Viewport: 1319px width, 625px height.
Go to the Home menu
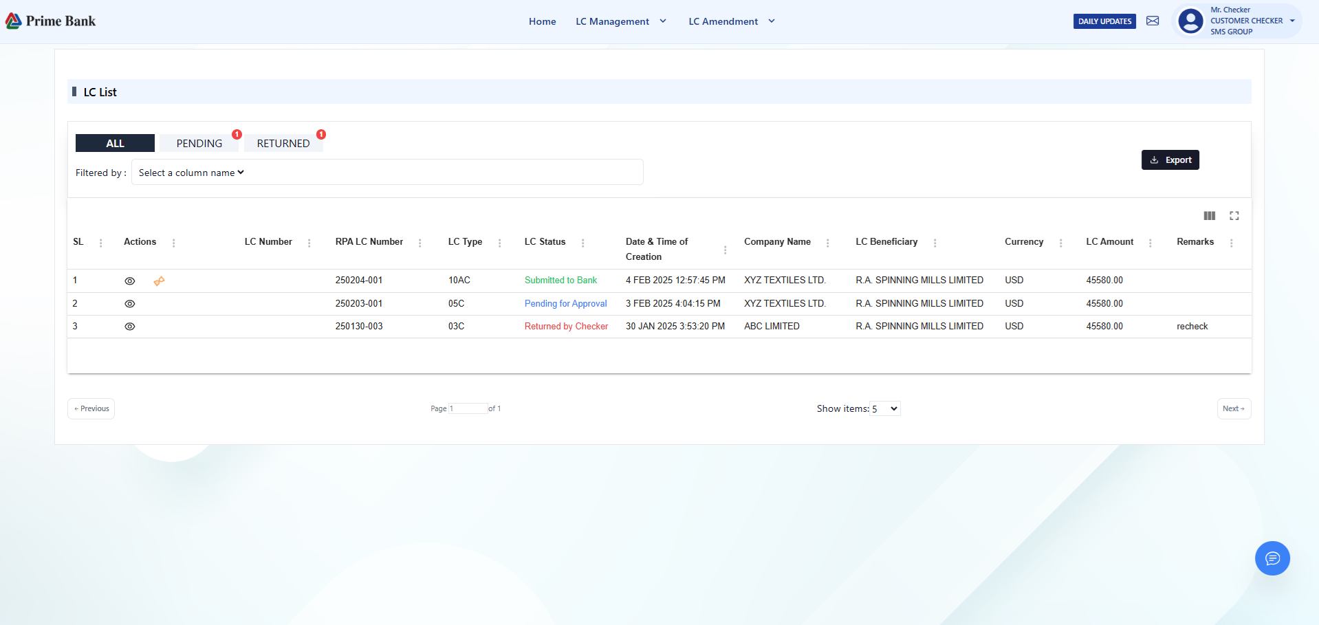coord(542,21)
